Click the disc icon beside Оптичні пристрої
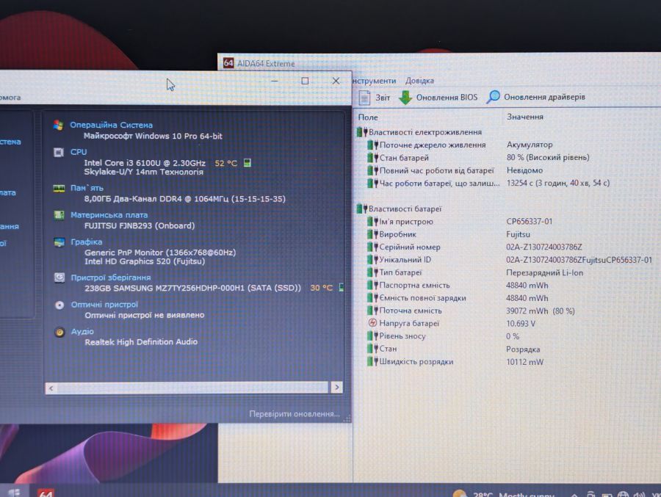661x497 pixels. pyautogui.click(x=59, y=305)
